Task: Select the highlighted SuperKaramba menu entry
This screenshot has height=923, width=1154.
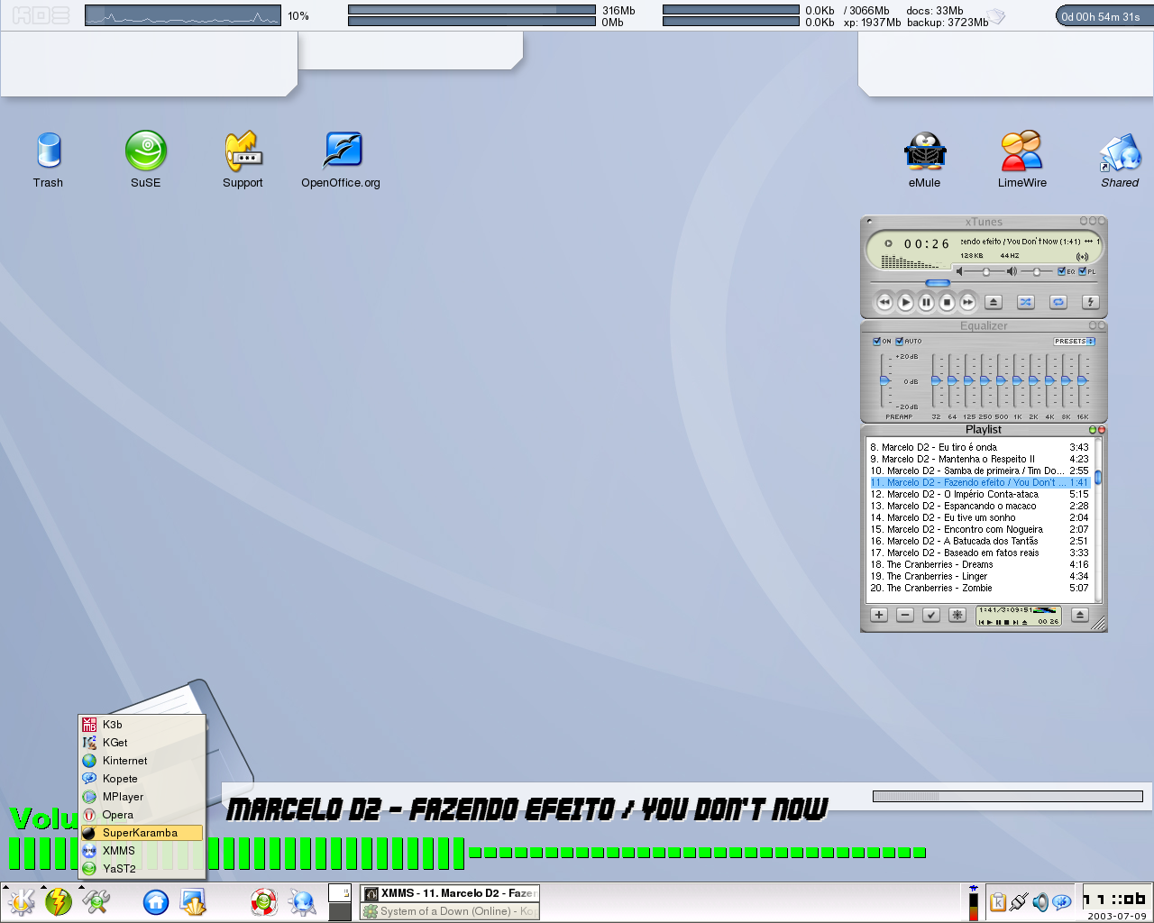Action: click(x=142, y=833)
